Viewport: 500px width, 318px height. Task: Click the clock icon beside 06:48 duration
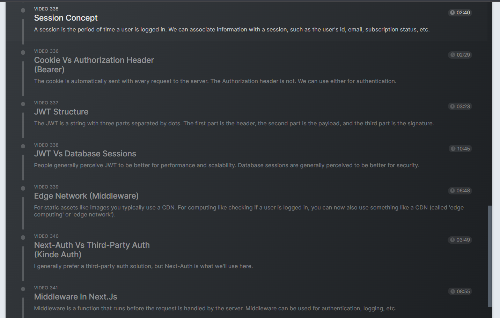click(x=453, y=191)
